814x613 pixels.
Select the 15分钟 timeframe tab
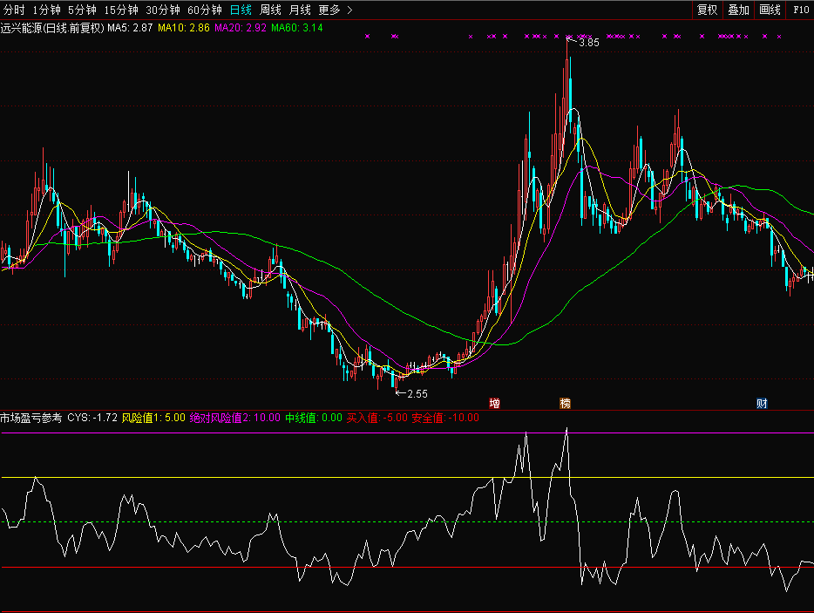(x=121, y=10)
